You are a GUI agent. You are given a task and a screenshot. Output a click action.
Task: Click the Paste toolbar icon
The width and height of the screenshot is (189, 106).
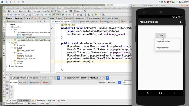click(x=30, y=15)
